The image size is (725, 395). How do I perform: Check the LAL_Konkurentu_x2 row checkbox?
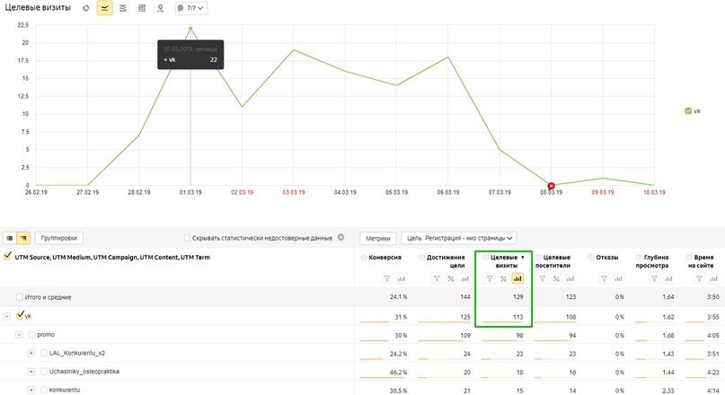pyautogui.click(x=44, y=353)
